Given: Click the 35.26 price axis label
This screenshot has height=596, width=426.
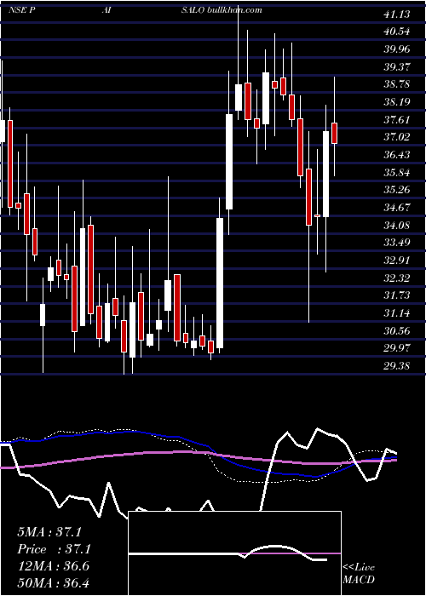Looking at the screenshot, I should [397, 190].
